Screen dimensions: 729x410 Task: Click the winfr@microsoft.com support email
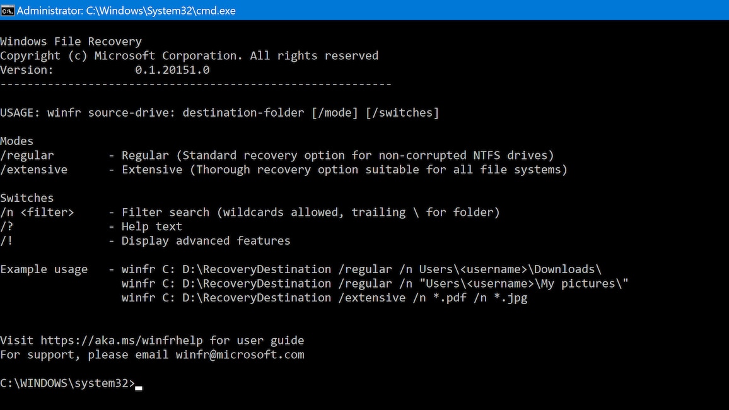pos(240,354)
